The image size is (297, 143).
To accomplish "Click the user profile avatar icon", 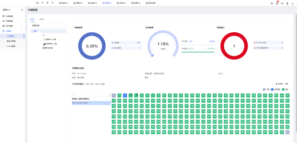I will pos(292,3).
